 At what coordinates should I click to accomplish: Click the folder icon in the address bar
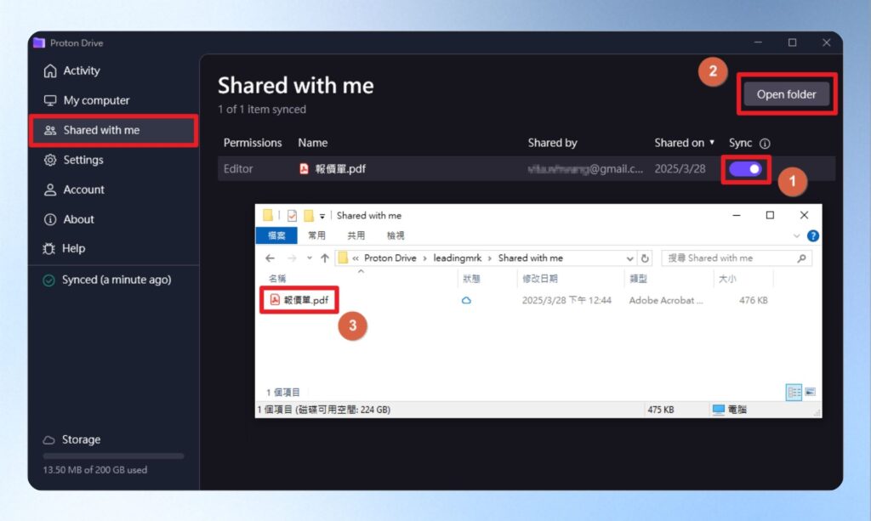344,258
